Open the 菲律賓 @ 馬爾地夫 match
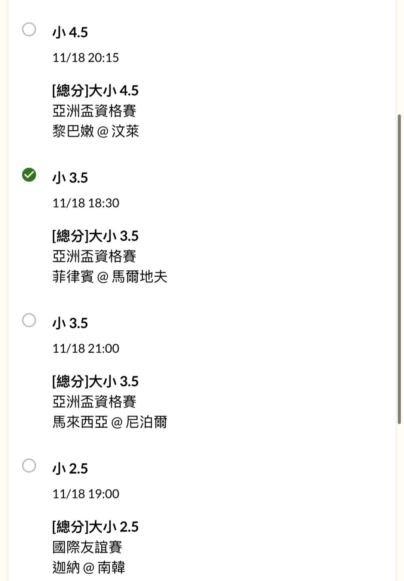This screenshot has width=404, height=581. click(110, 277)
